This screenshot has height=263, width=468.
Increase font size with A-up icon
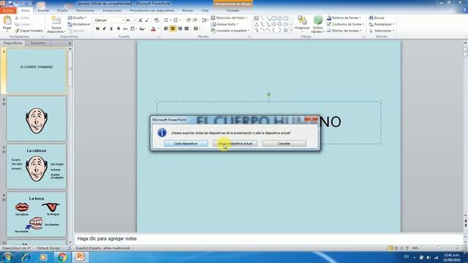(x=140, y=20)
